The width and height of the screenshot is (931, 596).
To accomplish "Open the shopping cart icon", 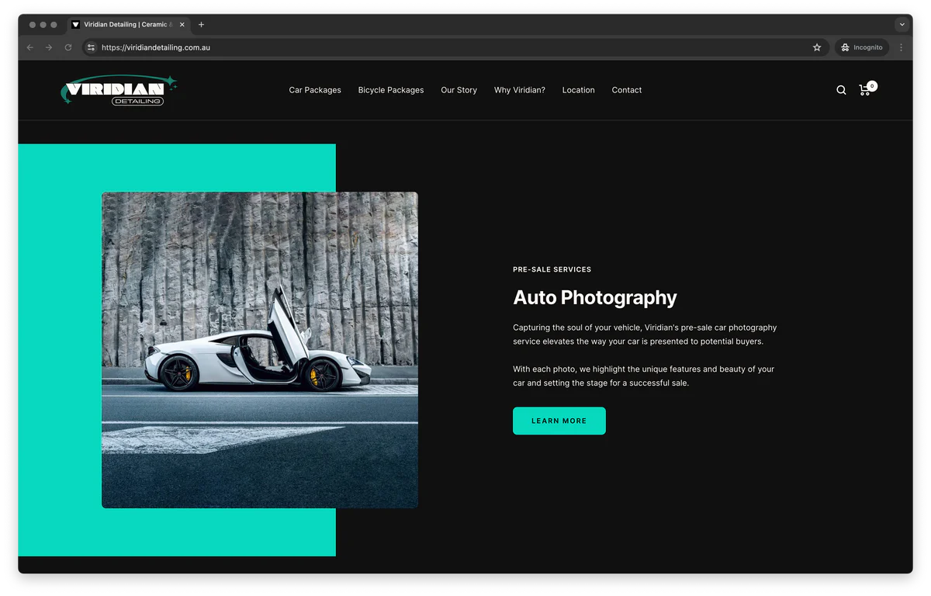I will pos(864,90).
